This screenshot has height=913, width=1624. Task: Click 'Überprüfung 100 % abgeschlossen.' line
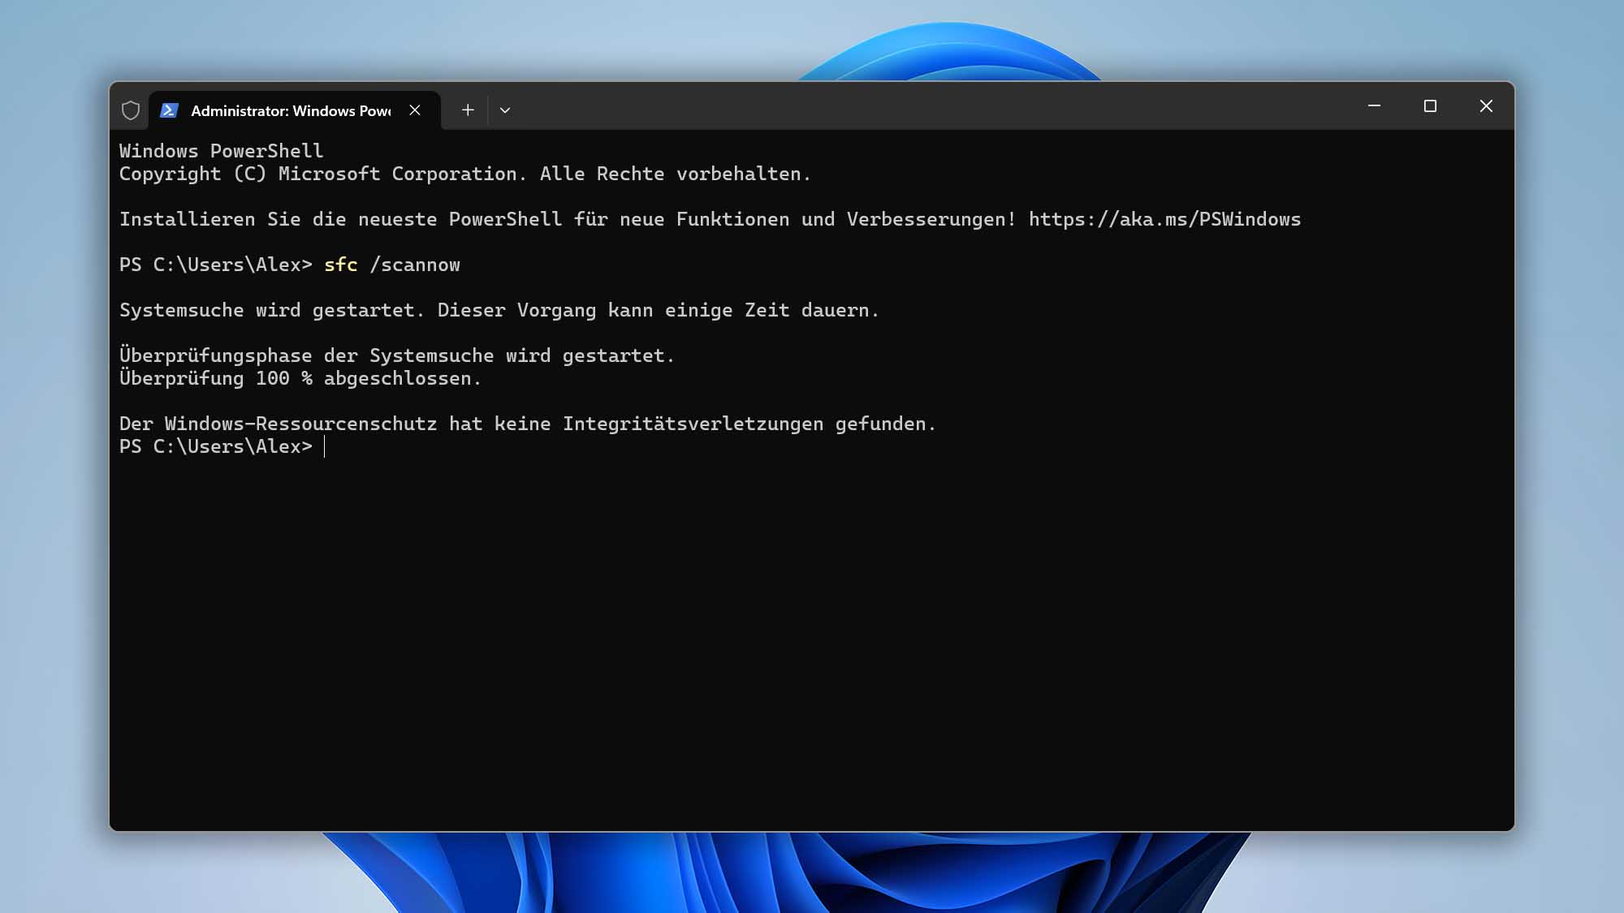point(300,378)
